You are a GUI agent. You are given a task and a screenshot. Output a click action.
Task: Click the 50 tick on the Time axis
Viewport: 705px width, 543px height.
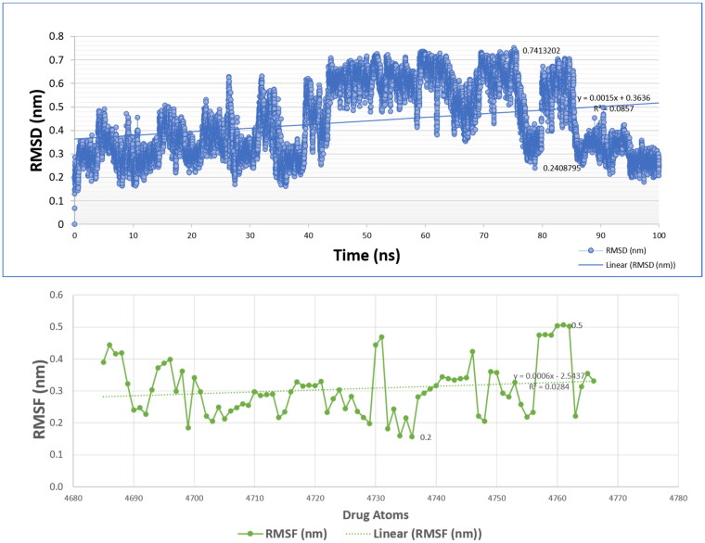point(367,236)
